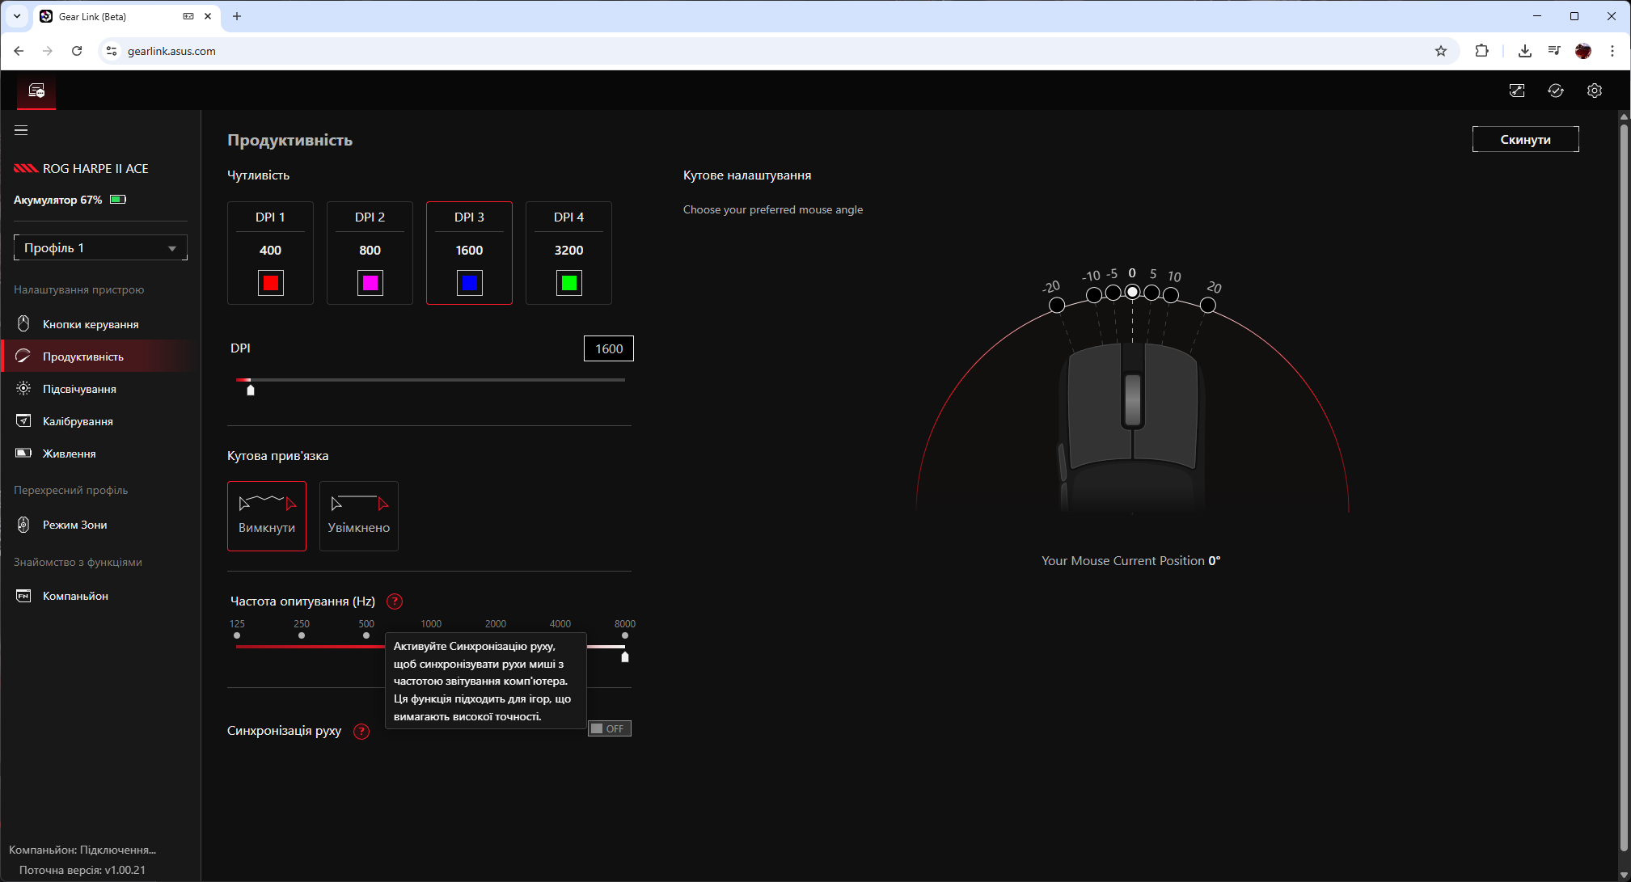The height and width of the screenshot is (882, 1631).
Task: Go to Калібрування section
Action: tap(78, 421)
